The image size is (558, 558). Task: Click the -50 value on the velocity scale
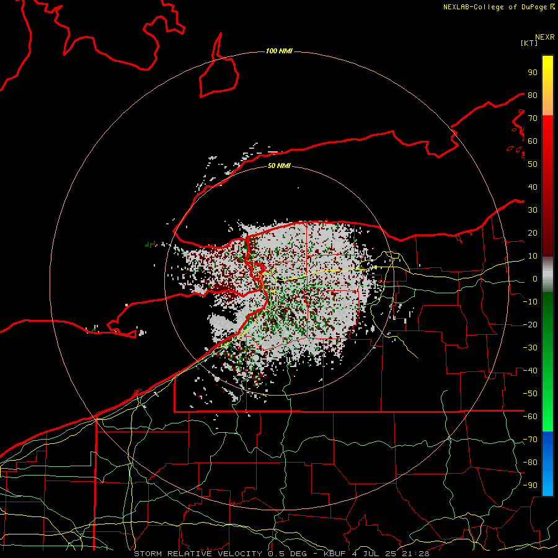[x=530, y=394]
